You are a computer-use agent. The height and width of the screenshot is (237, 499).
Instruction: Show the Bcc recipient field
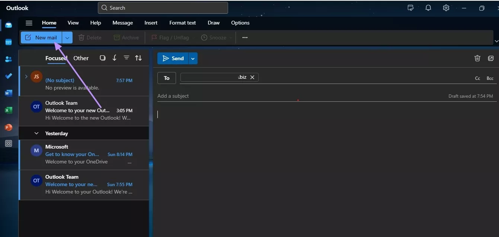490,78
